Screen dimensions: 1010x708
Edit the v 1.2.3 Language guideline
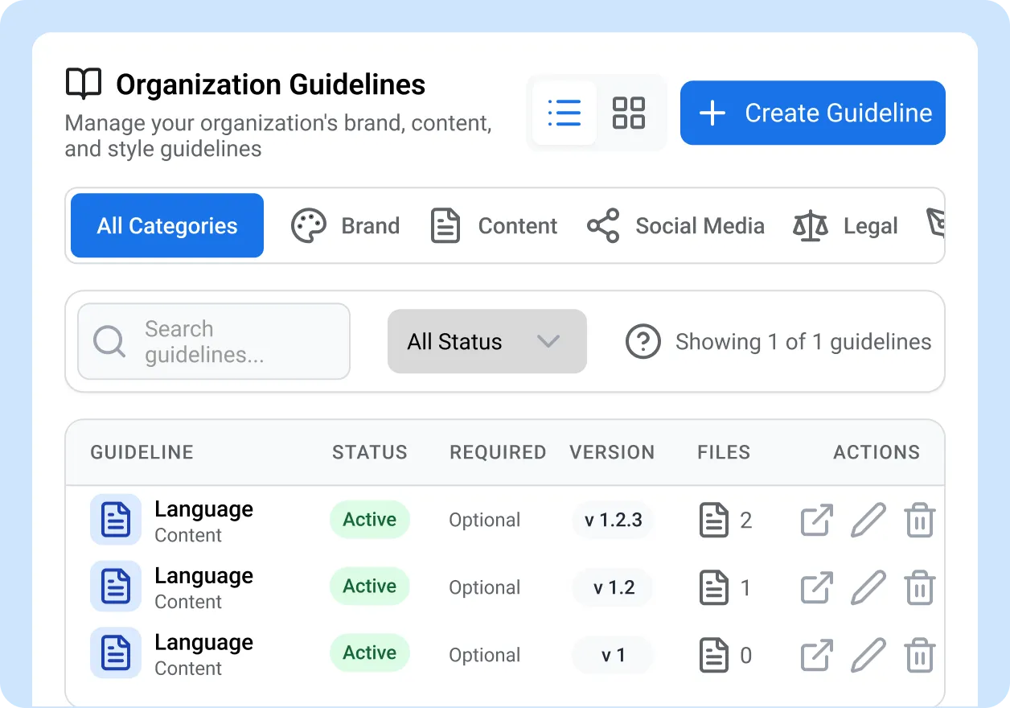pyautogui.click(x=868, y=521)
